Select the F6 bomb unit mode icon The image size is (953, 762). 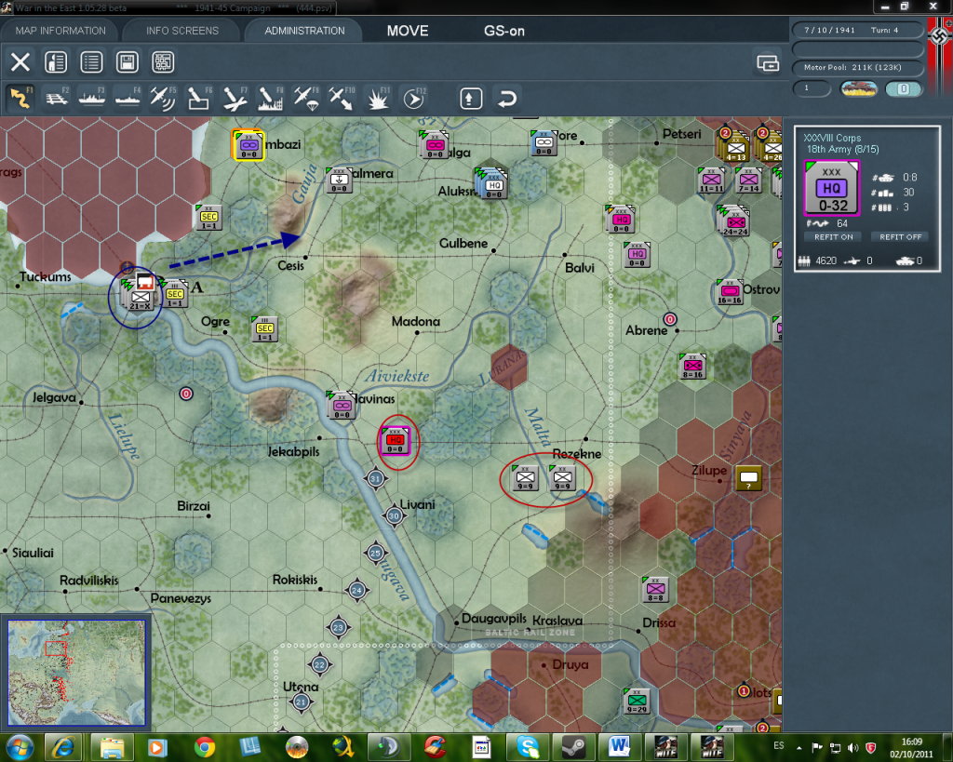pyautogui.click(x=199, y=98)
